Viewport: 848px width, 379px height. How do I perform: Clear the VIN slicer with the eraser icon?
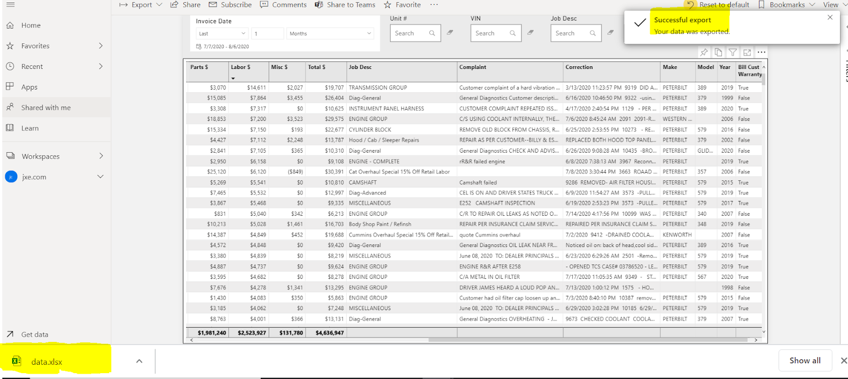point(531,32)
